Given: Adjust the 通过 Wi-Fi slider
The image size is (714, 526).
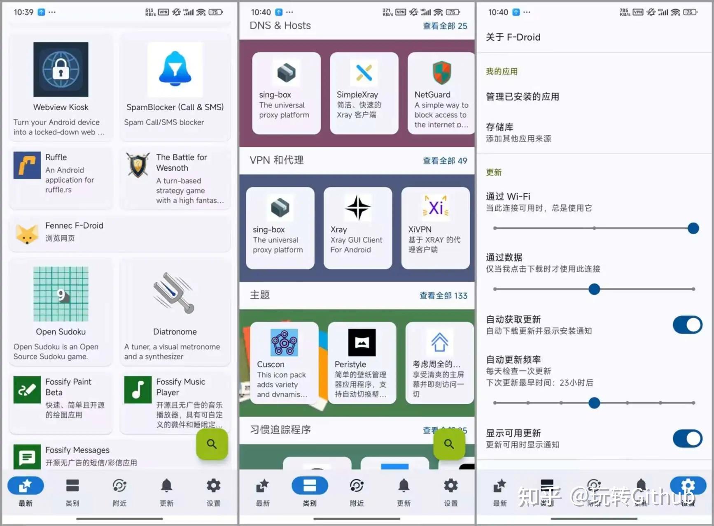Looking at the screenshot, I should coord(594,228).
